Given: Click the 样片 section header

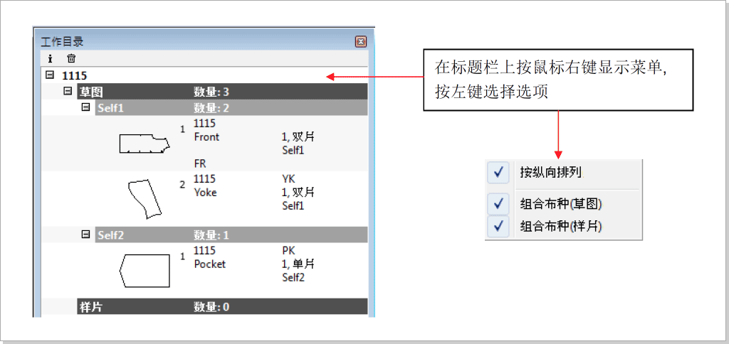Looking at the screenshot, I should coord(90,307).
